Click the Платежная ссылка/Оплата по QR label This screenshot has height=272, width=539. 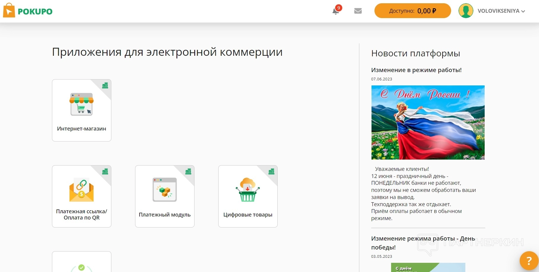click(x=81, y=214)
